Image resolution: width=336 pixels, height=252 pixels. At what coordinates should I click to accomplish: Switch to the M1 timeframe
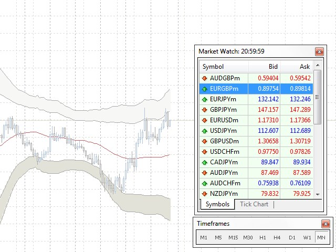[204, 238]
